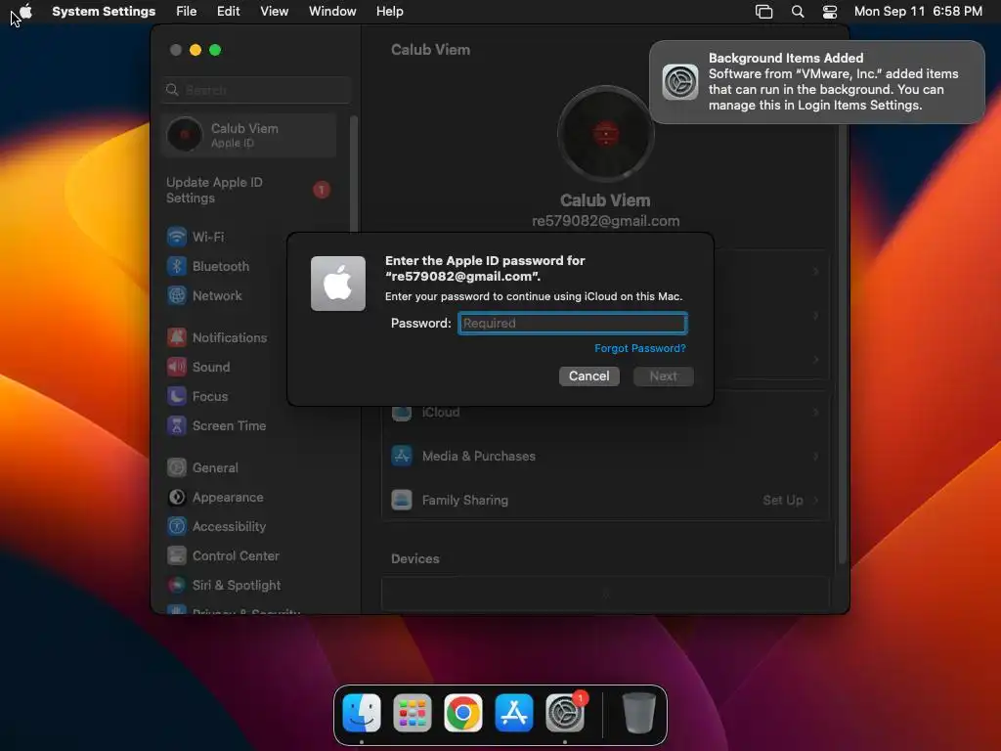This screenshot has height=751, width=1001.
Task: Click the Media & Purchases icon
Action: pos(402,456)
